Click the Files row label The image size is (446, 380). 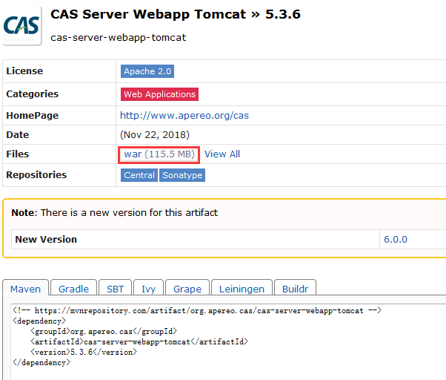(x=17, y=154)
